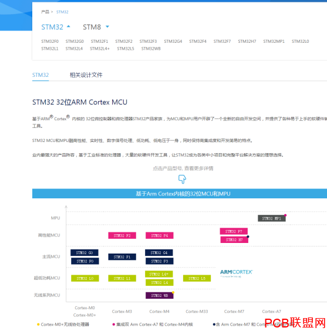Click the pink STM32 H7 chart block
The image size is (327, 331).
[x=234, y=240]
